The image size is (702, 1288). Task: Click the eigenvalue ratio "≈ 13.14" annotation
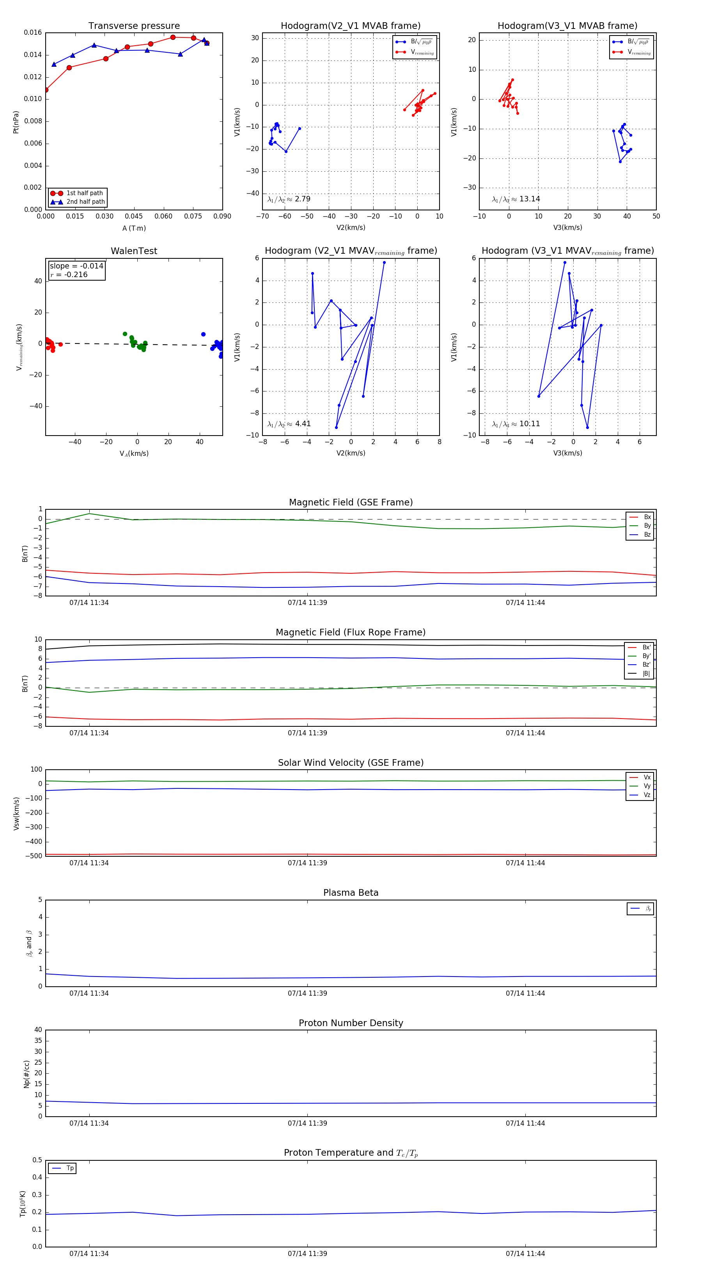[516, 199]
